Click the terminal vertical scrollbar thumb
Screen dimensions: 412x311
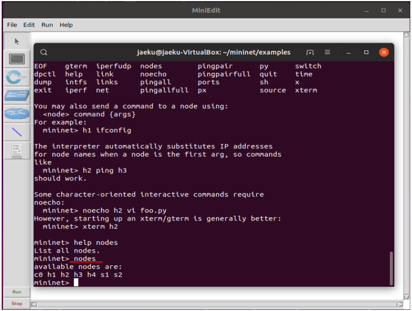pos(391,268)
